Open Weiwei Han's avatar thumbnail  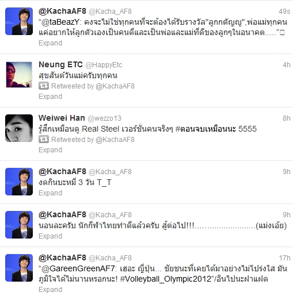pyautogui.click(x=19, y=128)
